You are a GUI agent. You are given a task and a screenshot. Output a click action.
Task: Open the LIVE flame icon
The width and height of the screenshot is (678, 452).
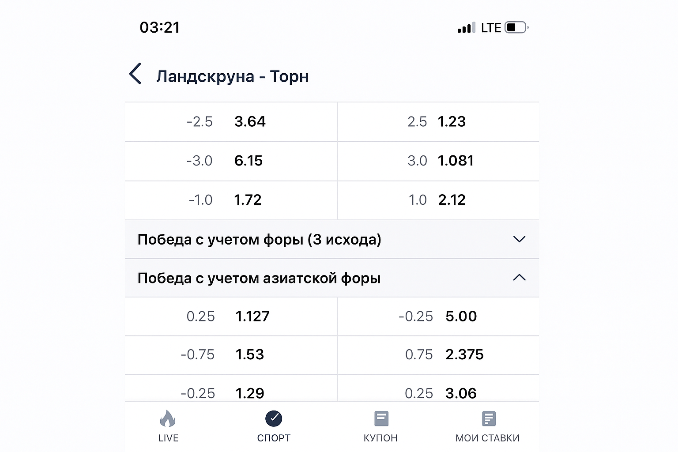(168, 419)
